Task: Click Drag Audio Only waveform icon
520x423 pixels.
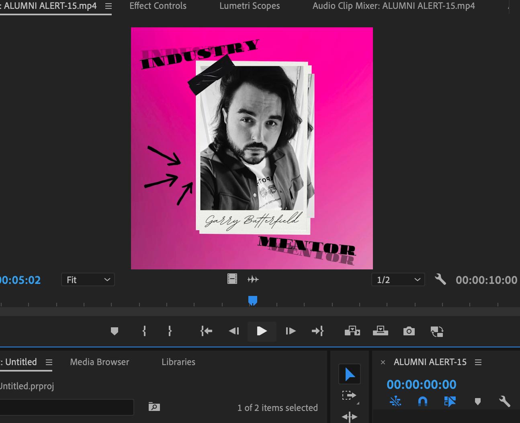Action: pos(253,279)
